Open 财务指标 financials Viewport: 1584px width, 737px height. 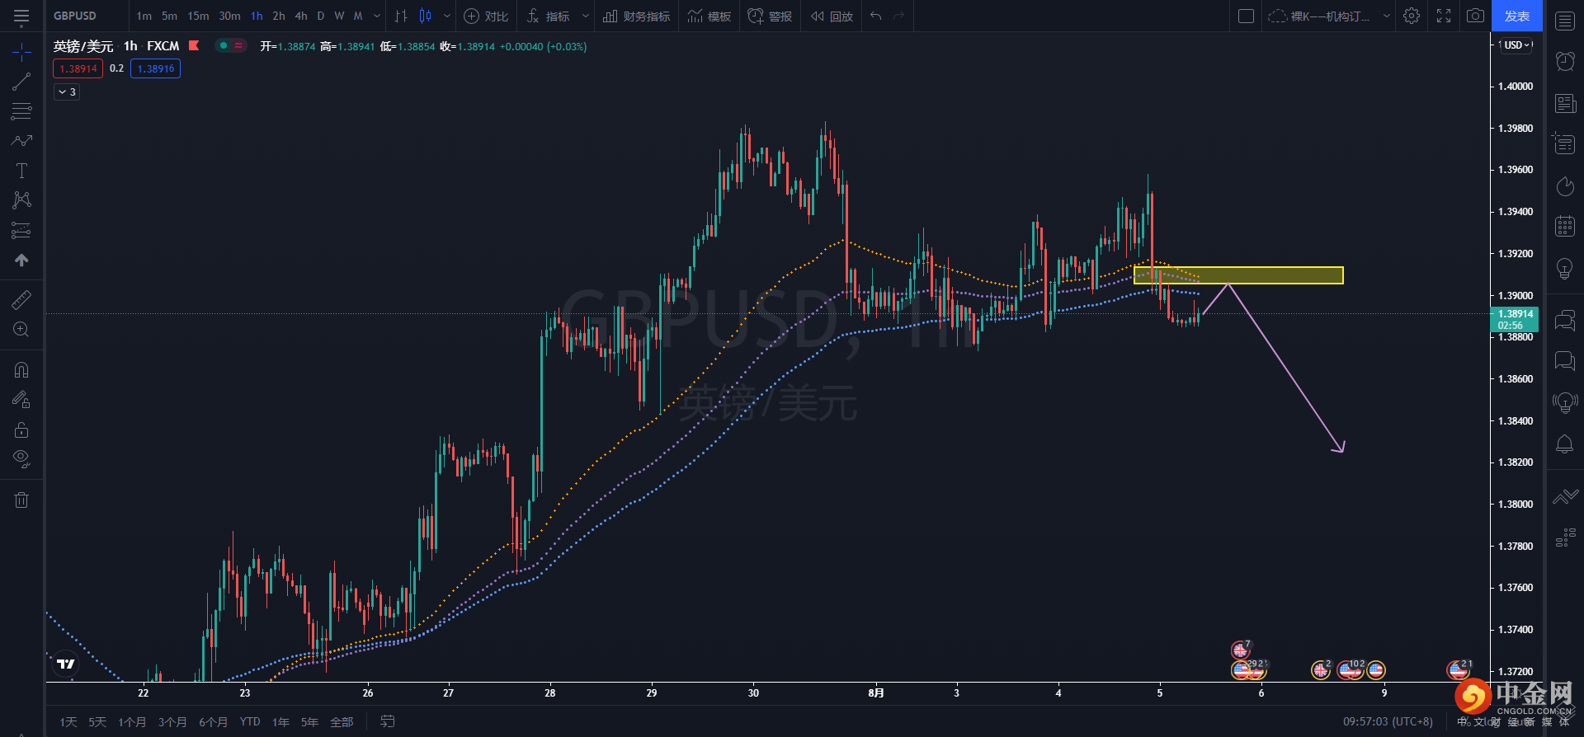point(636,16)
